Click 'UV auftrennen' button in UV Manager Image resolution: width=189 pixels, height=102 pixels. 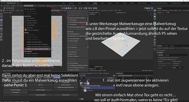pyautogui.click(x=15, y=92)
